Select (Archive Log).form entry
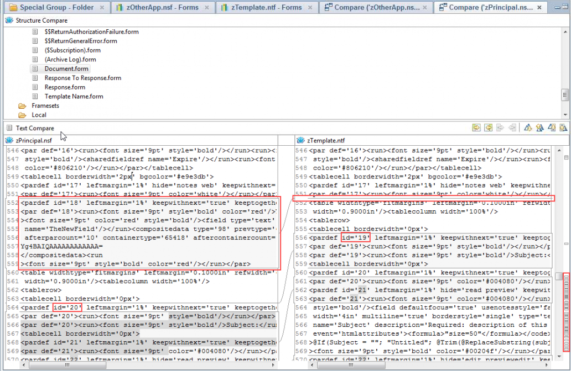 70,59
